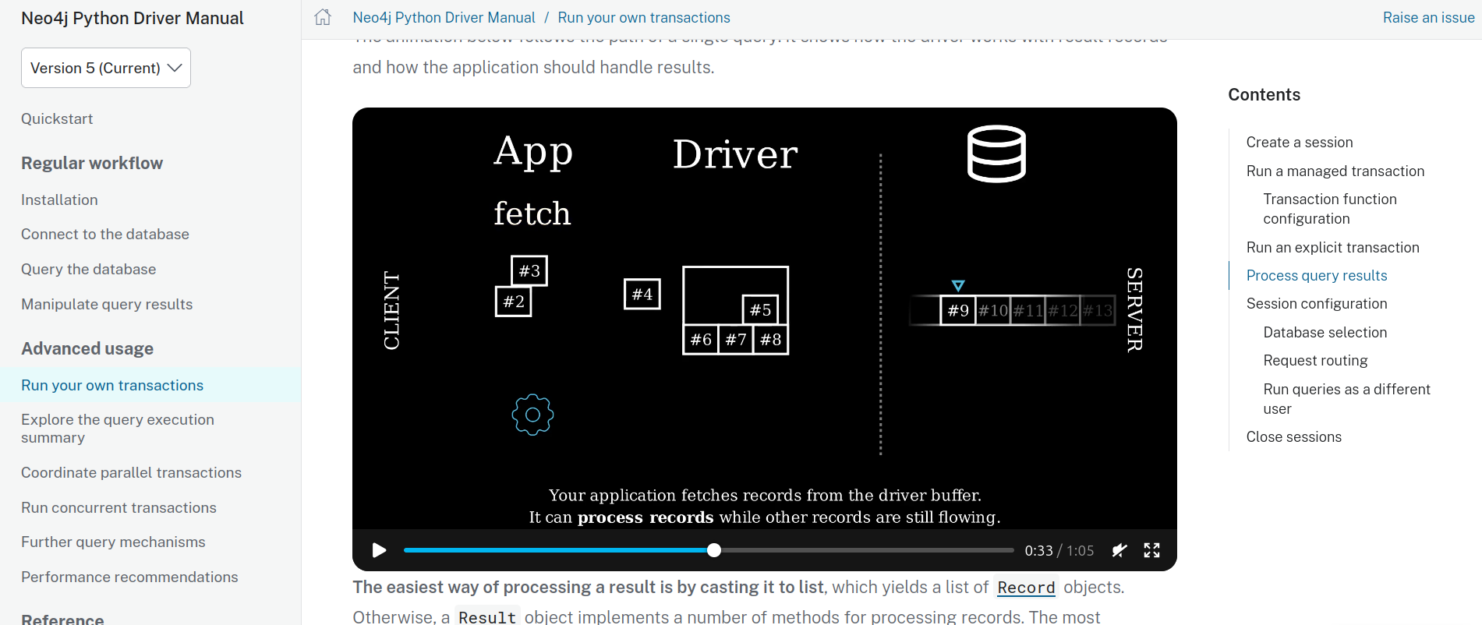Click Run your own transactions breadcrumb
This screenshot has width=1482, height=625.
click(x=644, y=17)
